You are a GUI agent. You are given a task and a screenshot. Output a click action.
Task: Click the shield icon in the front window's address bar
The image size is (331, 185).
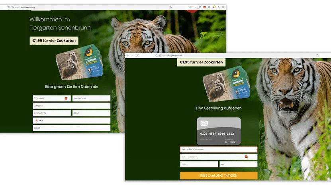(x=156, y=55)
